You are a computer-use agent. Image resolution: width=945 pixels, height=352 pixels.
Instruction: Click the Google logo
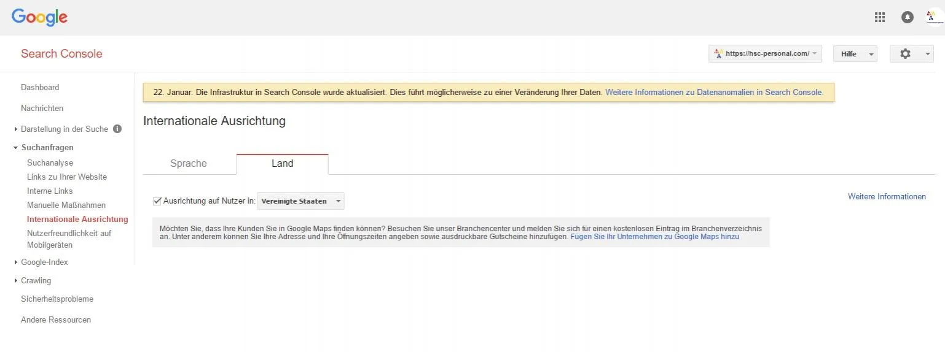click(39, 18)
